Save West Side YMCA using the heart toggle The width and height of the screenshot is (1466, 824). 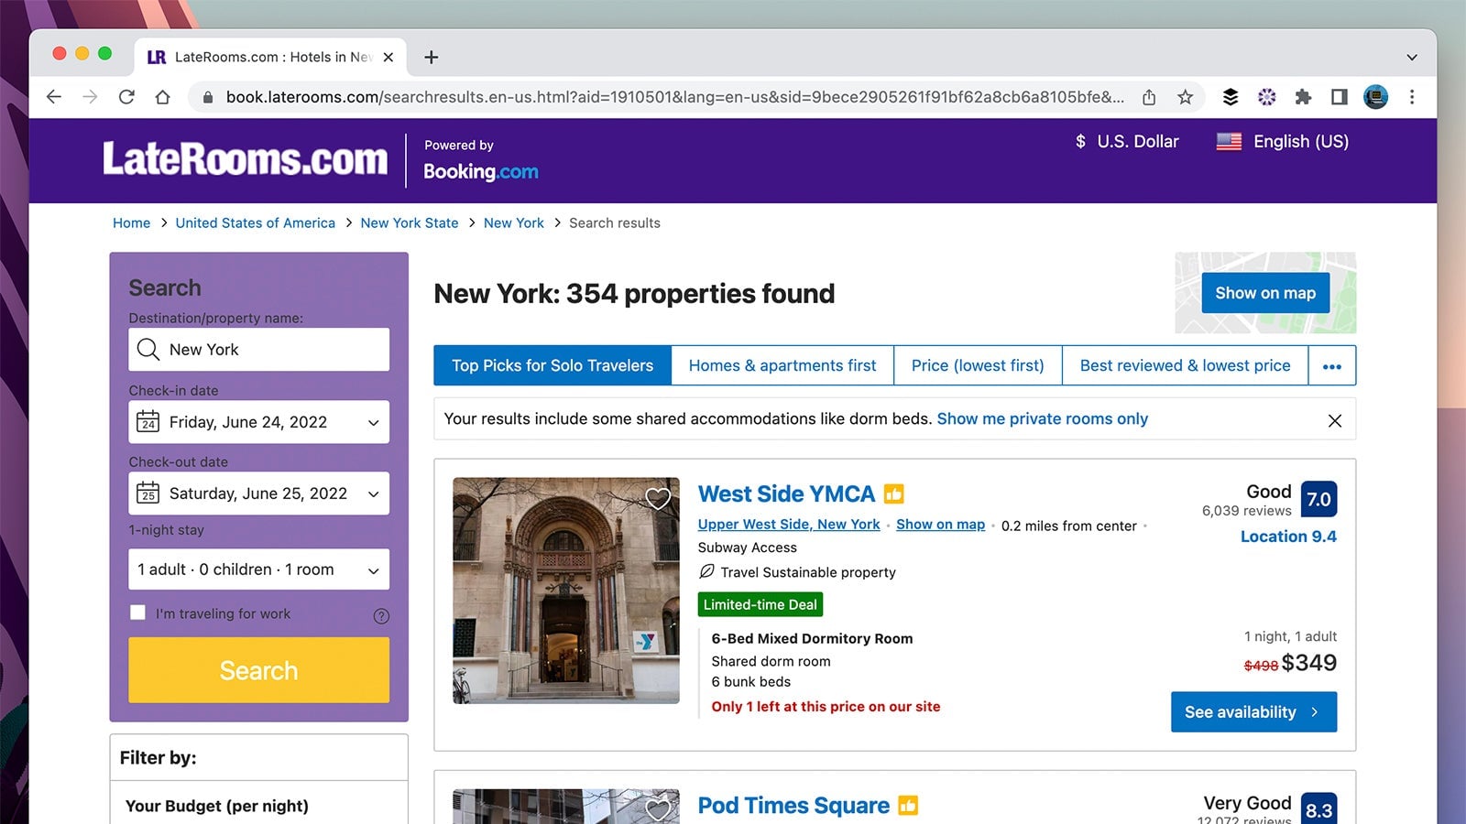658,499
